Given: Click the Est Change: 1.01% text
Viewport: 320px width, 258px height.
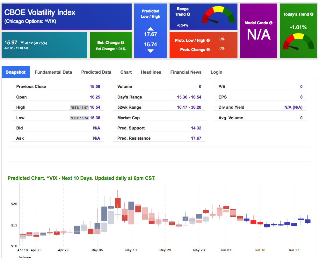Looking at the screenshot, I should click(x=111, y=49).
